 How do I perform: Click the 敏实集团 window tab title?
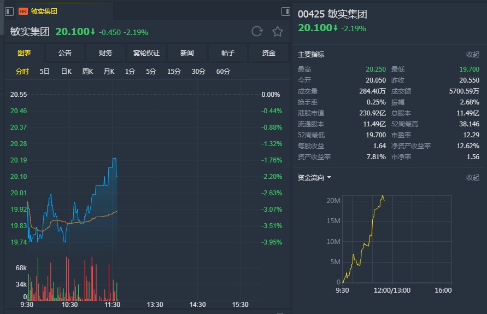[44, 11]
